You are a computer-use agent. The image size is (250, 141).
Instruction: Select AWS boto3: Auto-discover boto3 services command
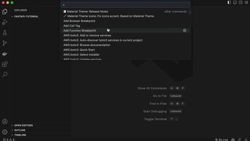[125, 40]
